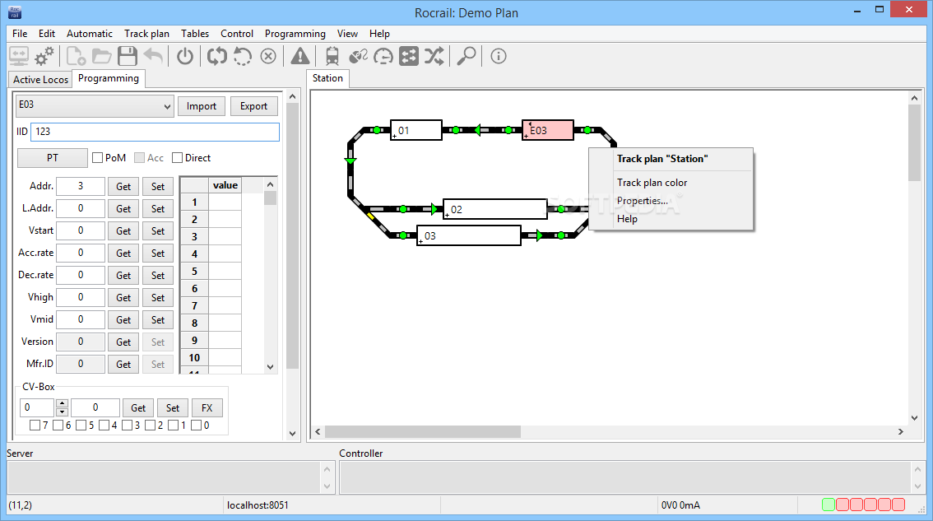
Task: Click the programming panel scroll-down arrow
Action: point(292,434)
